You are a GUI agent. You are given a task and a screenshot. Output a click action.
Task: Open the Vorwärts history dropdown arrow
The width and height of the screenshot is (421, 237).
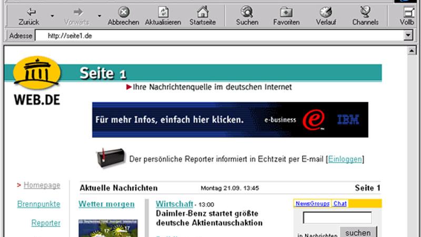tap(99, 16)
